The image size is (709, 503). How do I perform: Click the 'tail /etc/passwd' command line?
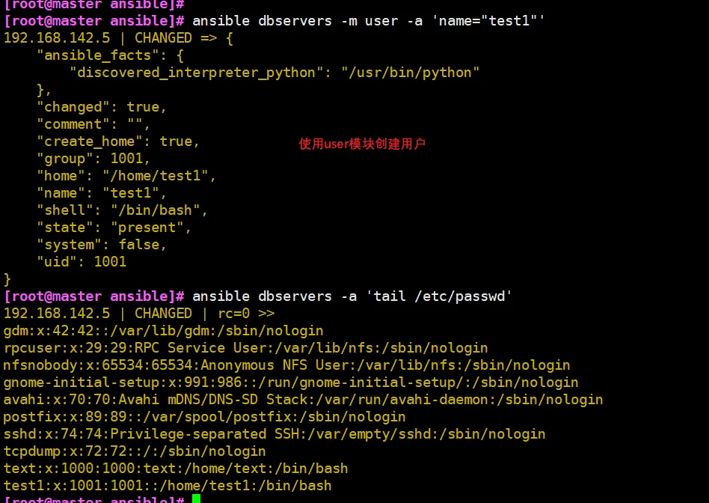258,296
